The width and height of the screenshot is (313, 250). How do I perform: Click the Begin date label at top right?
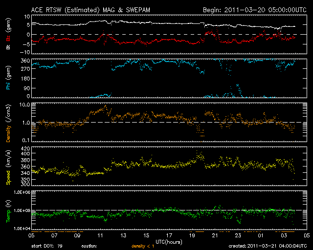[254, 9]
